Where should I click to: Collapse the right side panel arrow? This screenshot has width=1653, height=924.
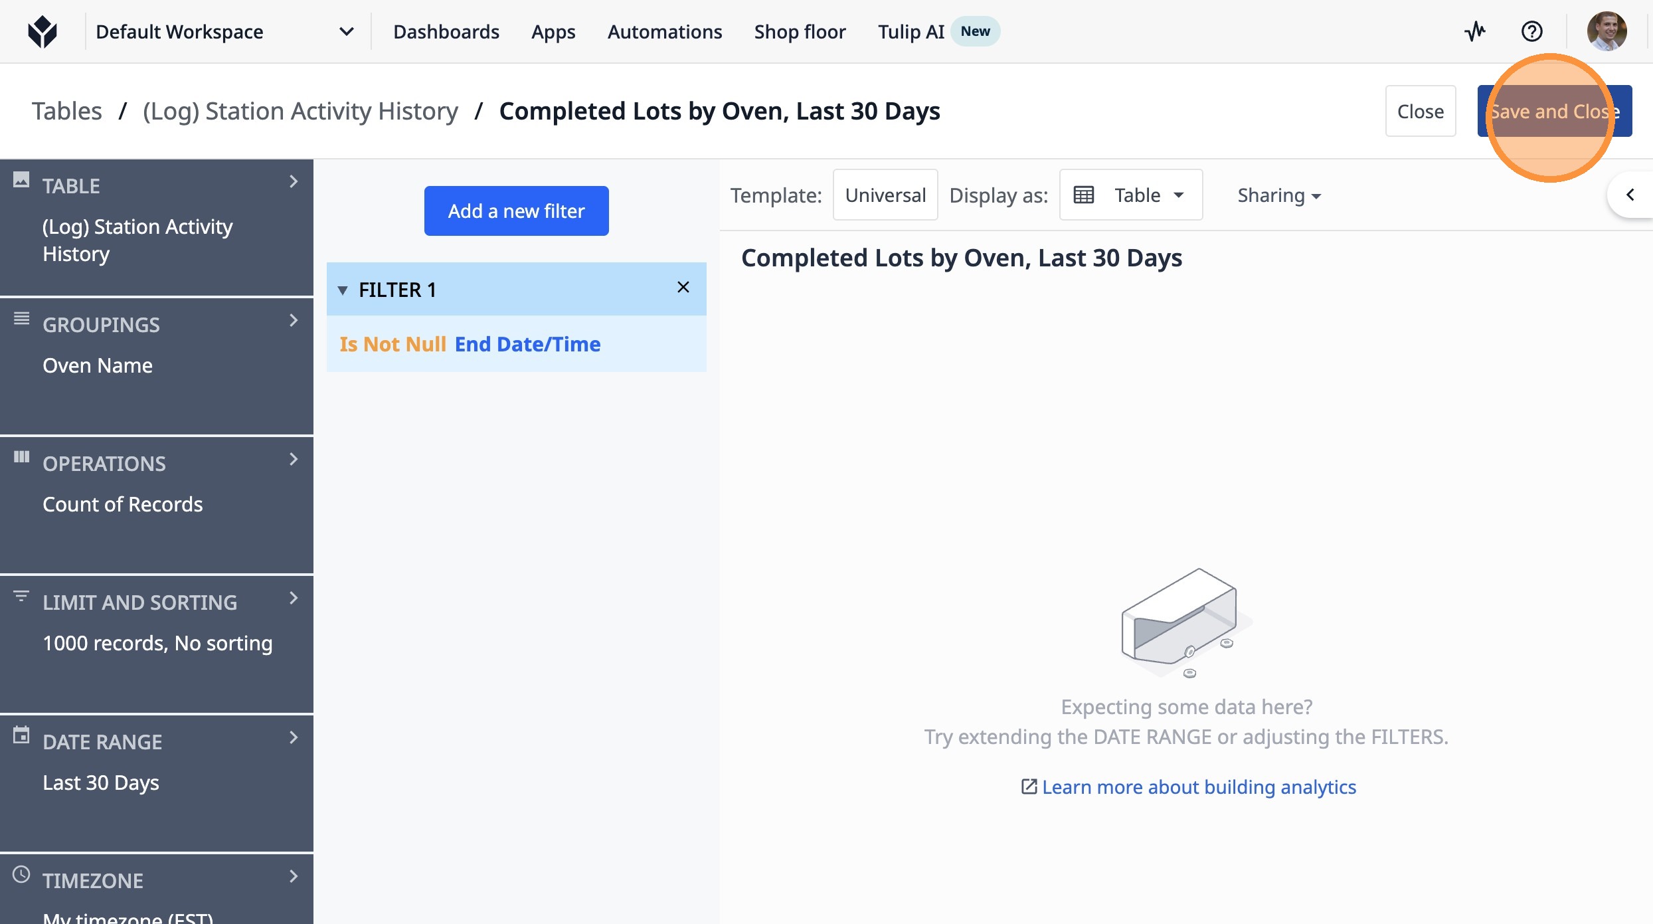[1630, 195]
